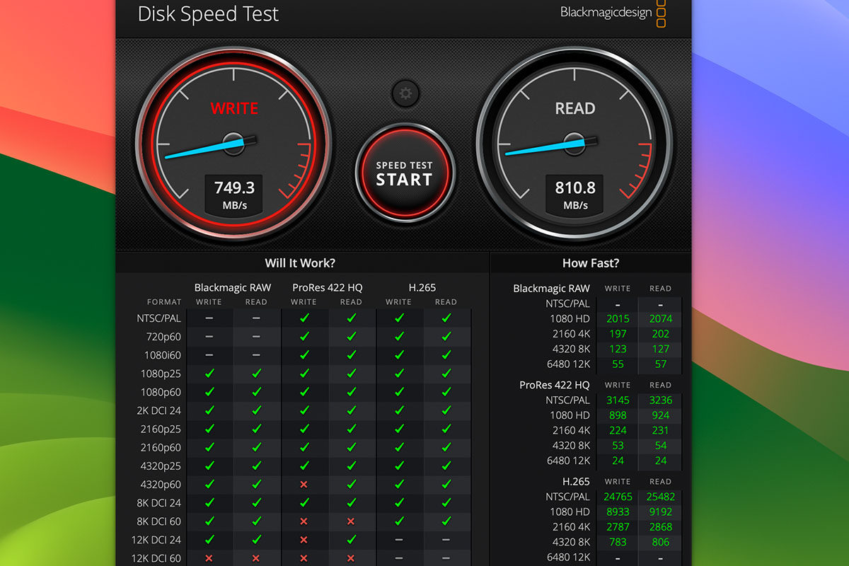Viewport: 849px width, 566px height.
Task: Click the H.265 1080 HD write value 8933
Action: [618, 512]
